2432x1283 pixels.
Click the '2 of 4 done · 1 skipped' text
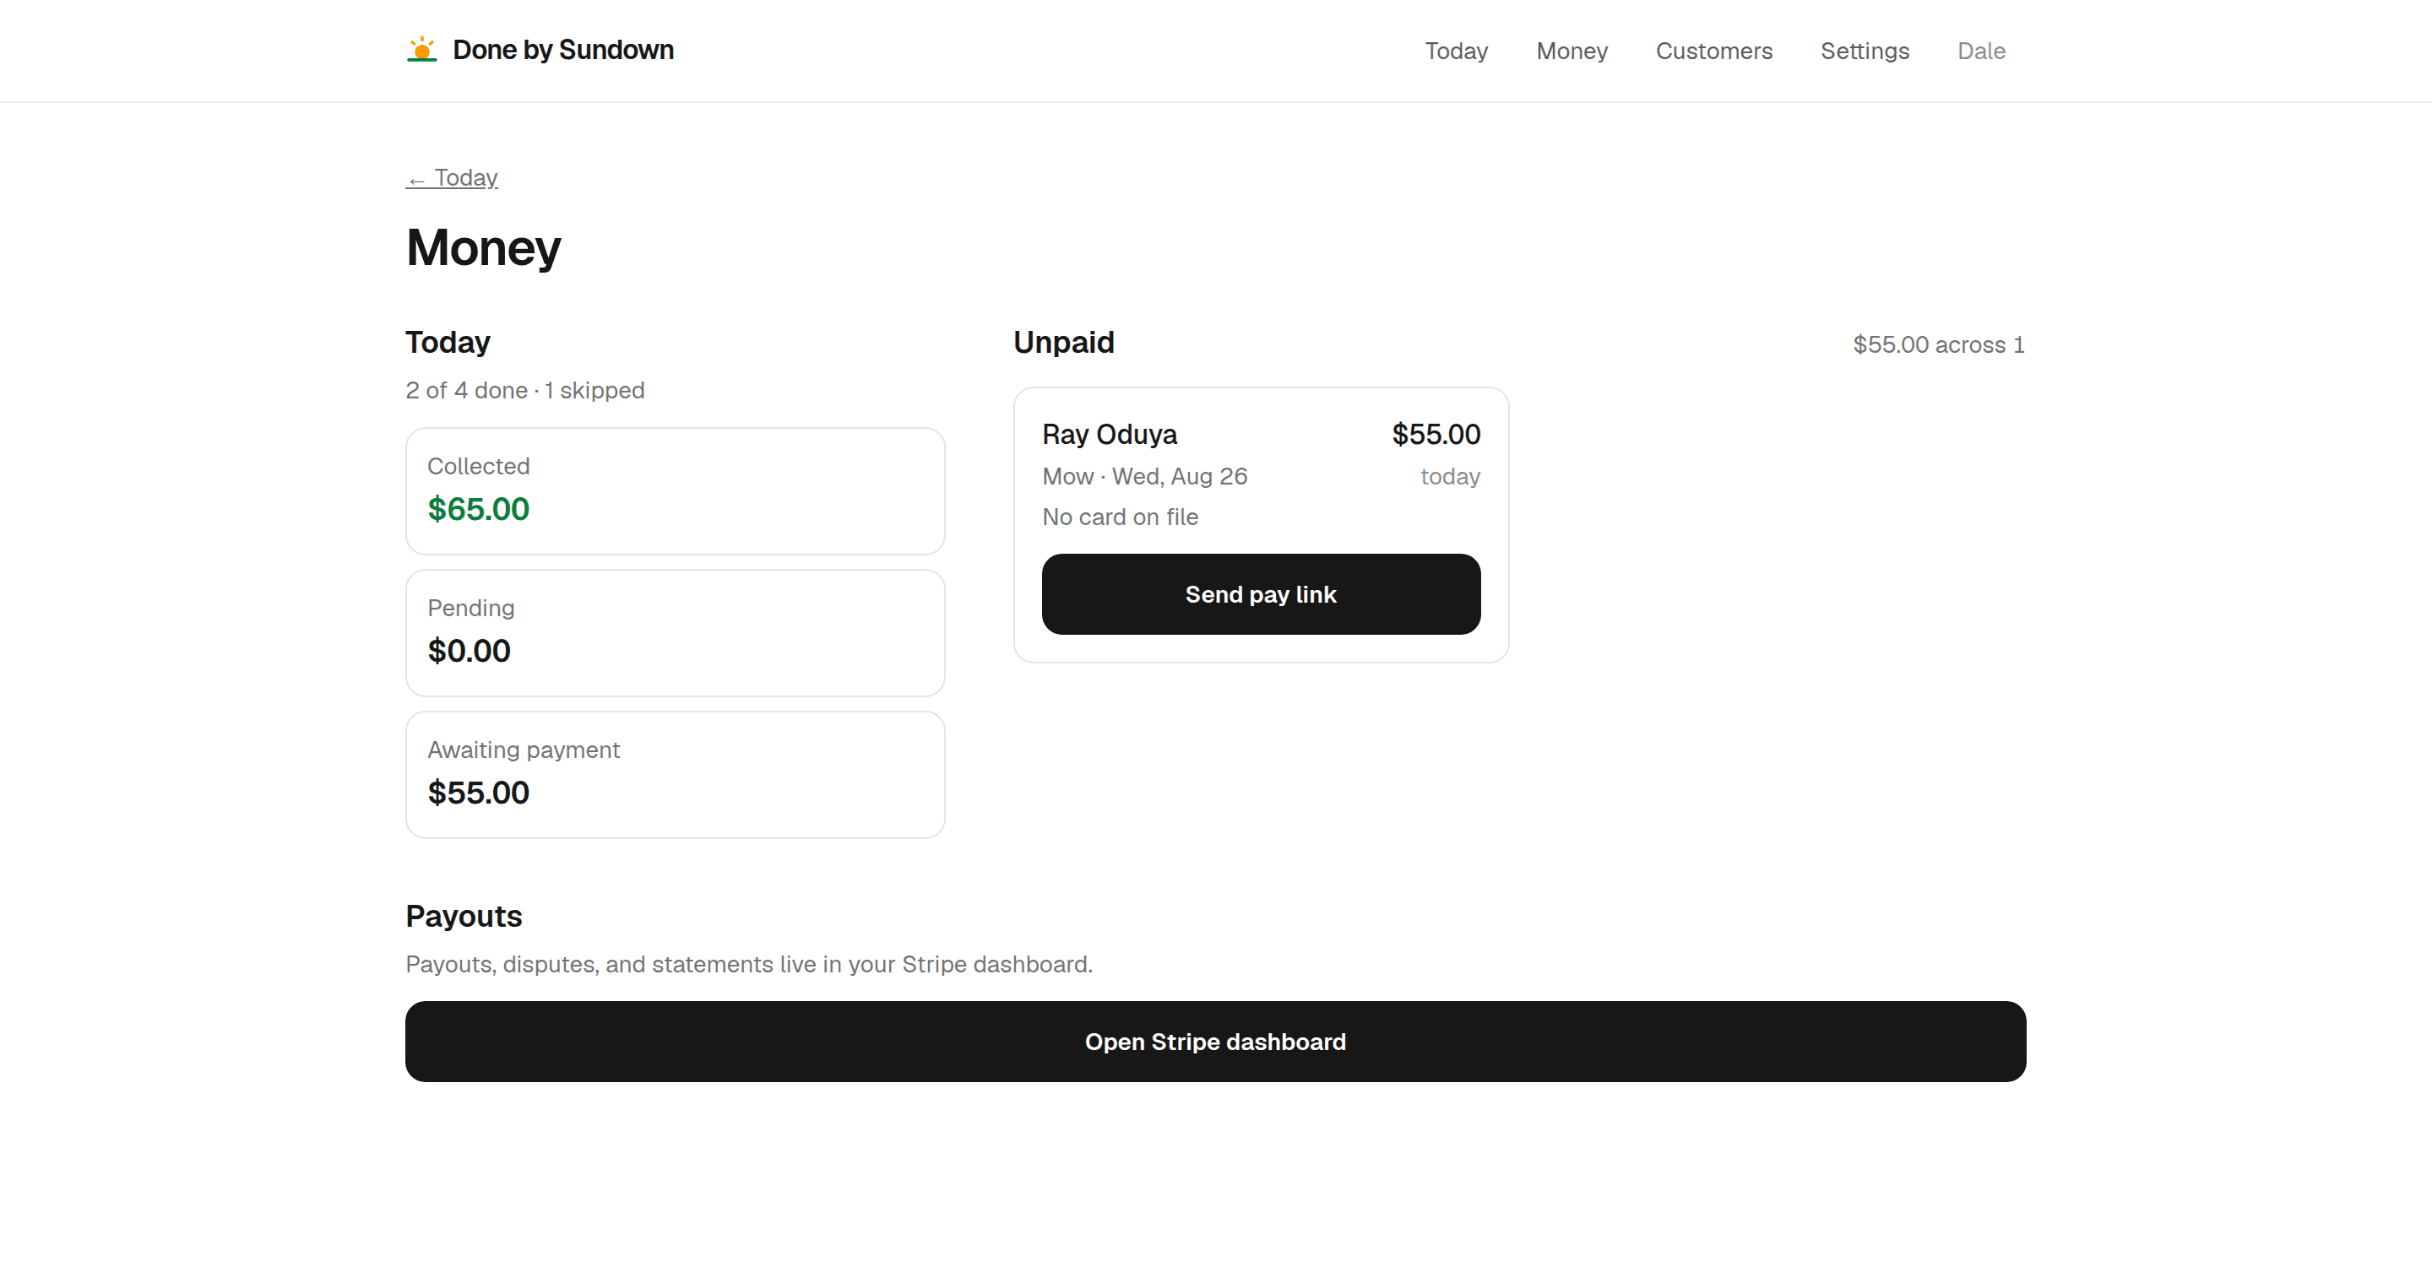525,391
